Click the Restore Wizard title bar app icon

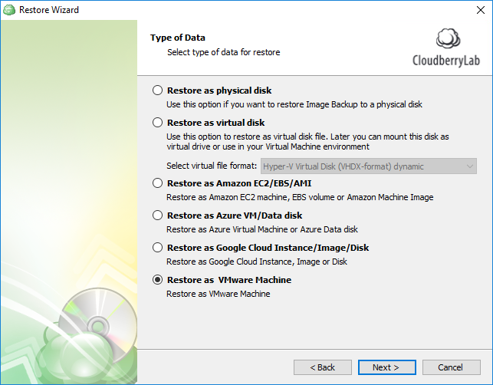coord(9,10)
